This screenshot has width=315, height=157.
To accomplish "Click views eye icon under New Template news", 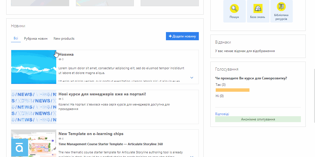I will (x=60, y=139).
